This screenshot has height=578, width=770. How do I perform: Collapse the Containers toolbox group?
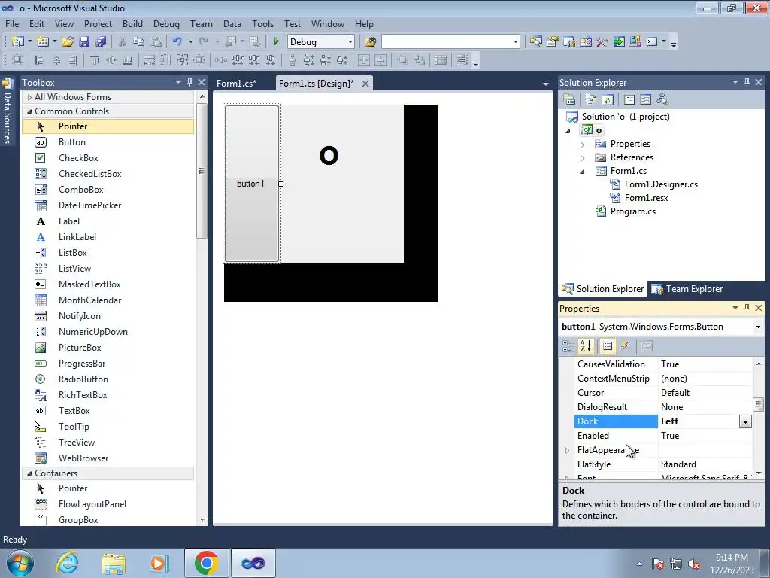pyautogui.click(x=29, y=473)
